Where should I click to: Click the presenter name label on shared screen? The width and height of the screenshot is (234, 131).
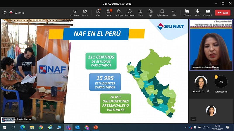(17, 119)
